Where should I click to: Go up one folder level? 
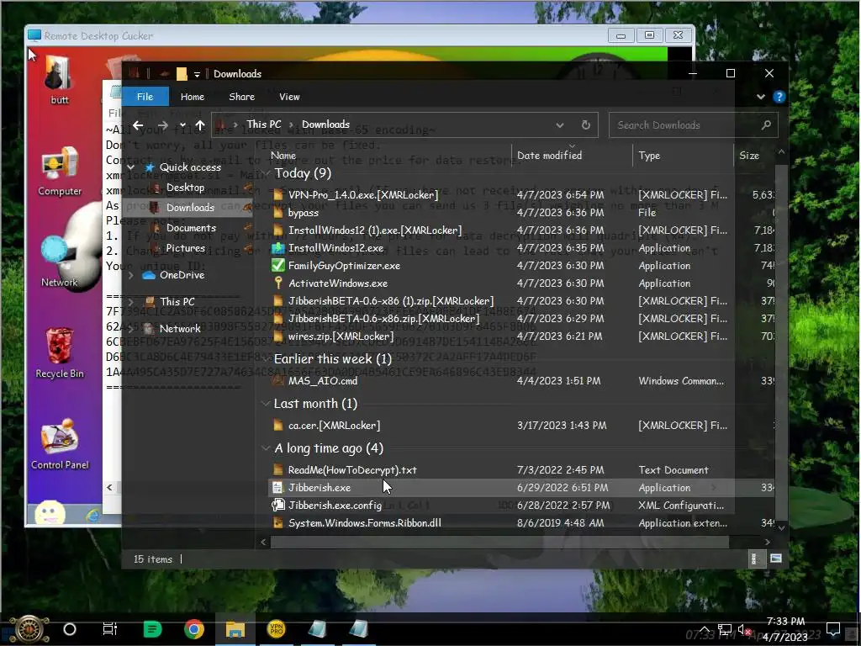(x=200, y=126)
